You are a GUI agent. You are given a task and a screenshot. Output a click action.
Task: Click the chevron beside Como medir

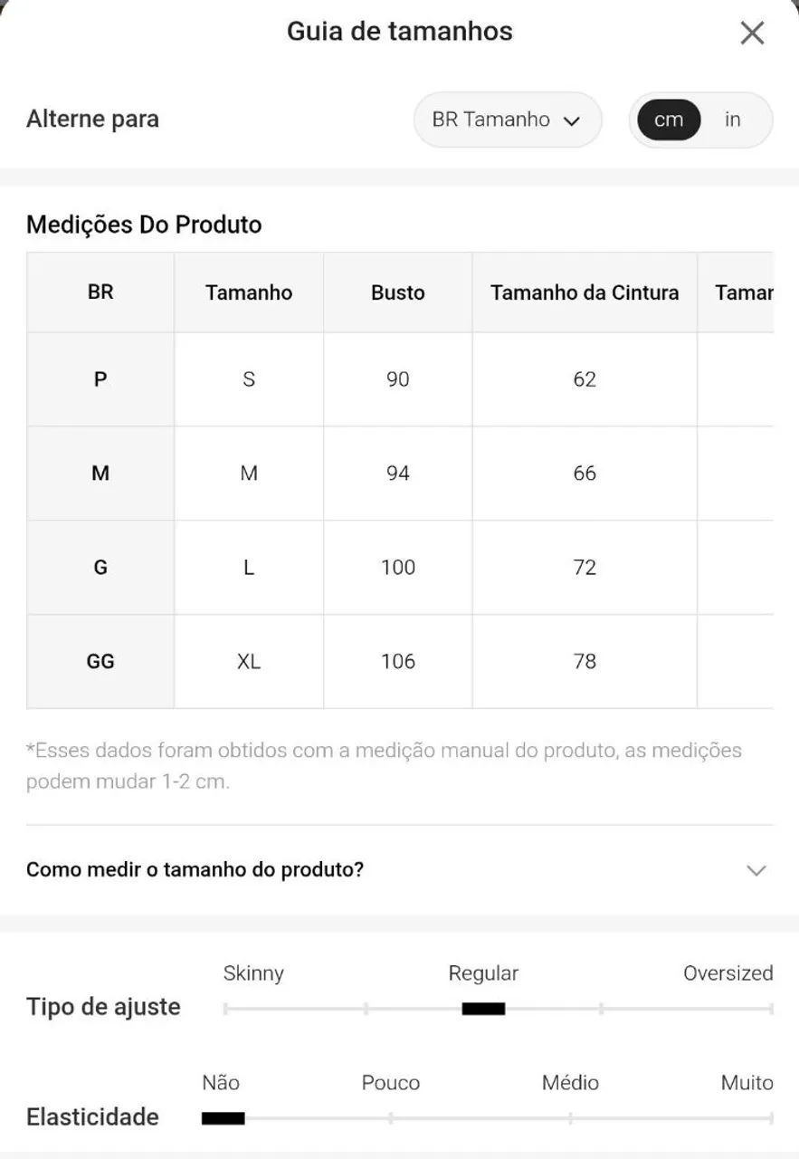coord(756,870)
